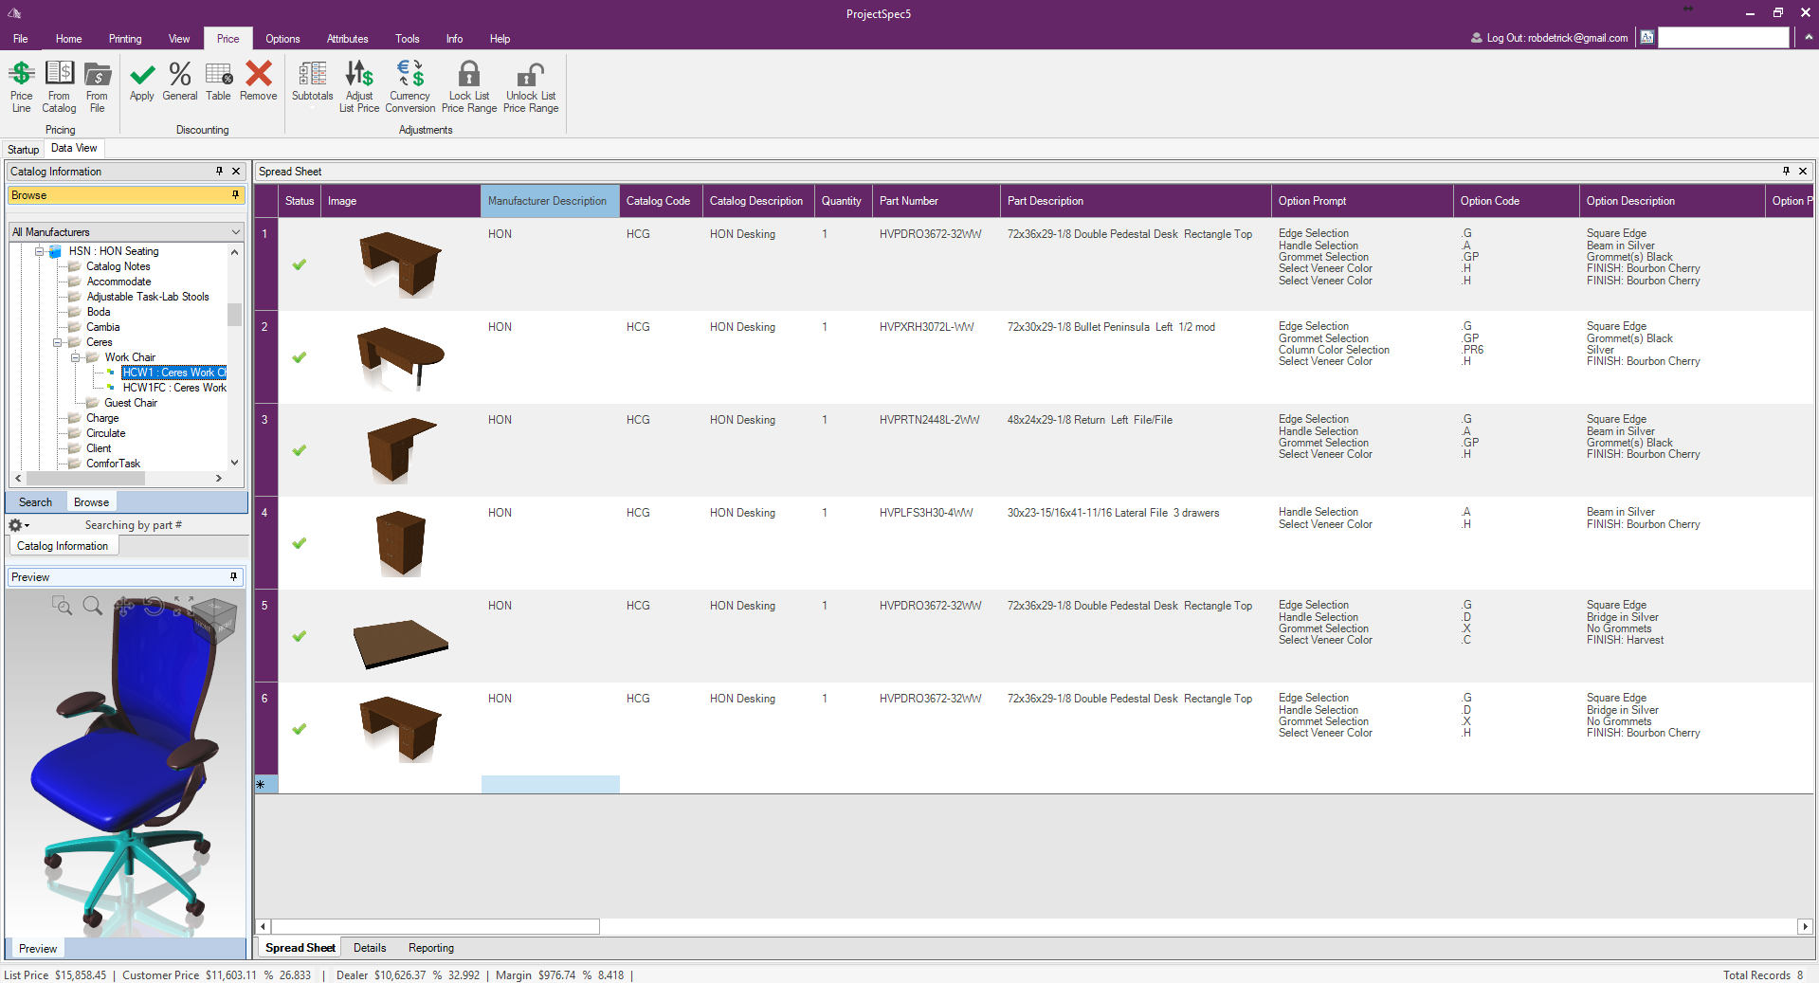Open the File menu
Image resolution: width=1819 pixels, height=983 pixels.
20,39
